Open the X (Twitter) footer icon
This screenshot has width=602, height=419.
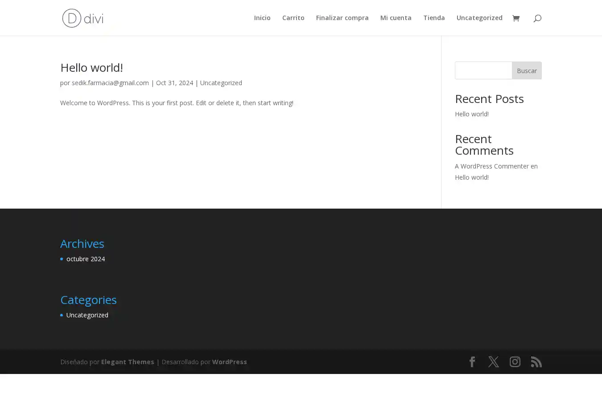493,361
